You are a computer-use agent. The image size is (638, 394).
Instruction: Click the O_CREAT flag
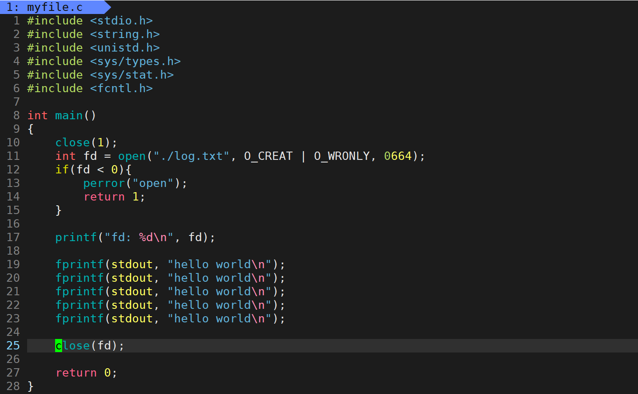click(x=268, y=156)
